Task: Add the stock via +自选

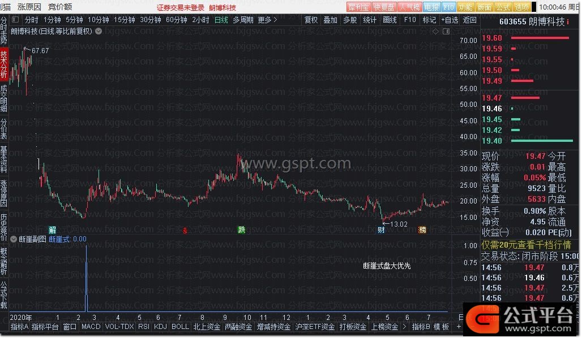Action: pyautogui.click(x=450, y=20)
